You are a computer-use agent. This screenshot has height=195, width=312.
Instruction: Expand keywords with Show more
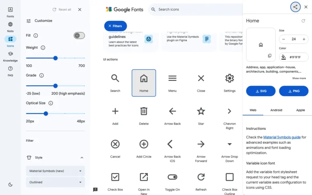[299, 78]
